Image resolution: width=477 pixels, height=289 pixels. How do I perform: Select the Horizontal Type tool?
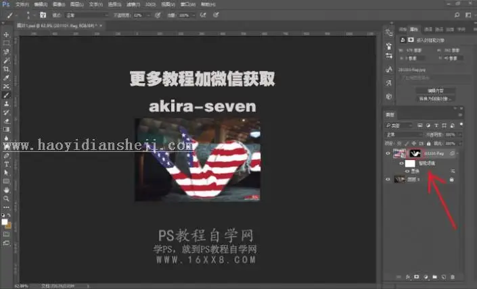click(x=6, y=164)
